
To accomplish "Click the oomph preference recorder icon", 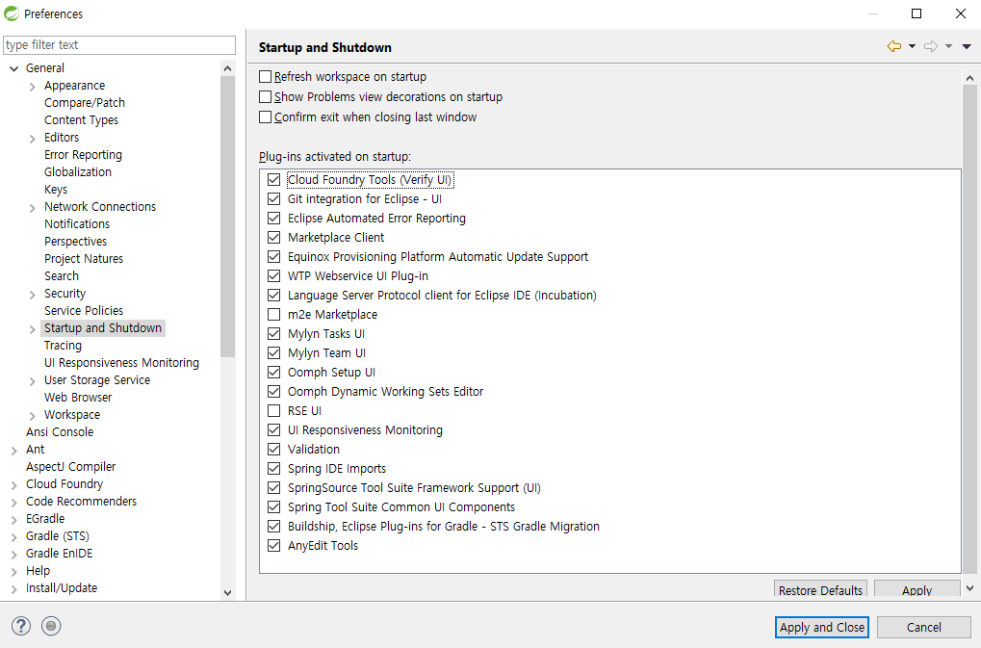I will pyautogui.click(x=51, y=626).
